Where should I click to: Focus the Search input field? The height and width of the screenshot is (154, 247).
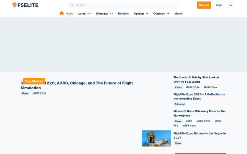pyautogui.click(x=123, y=5)
